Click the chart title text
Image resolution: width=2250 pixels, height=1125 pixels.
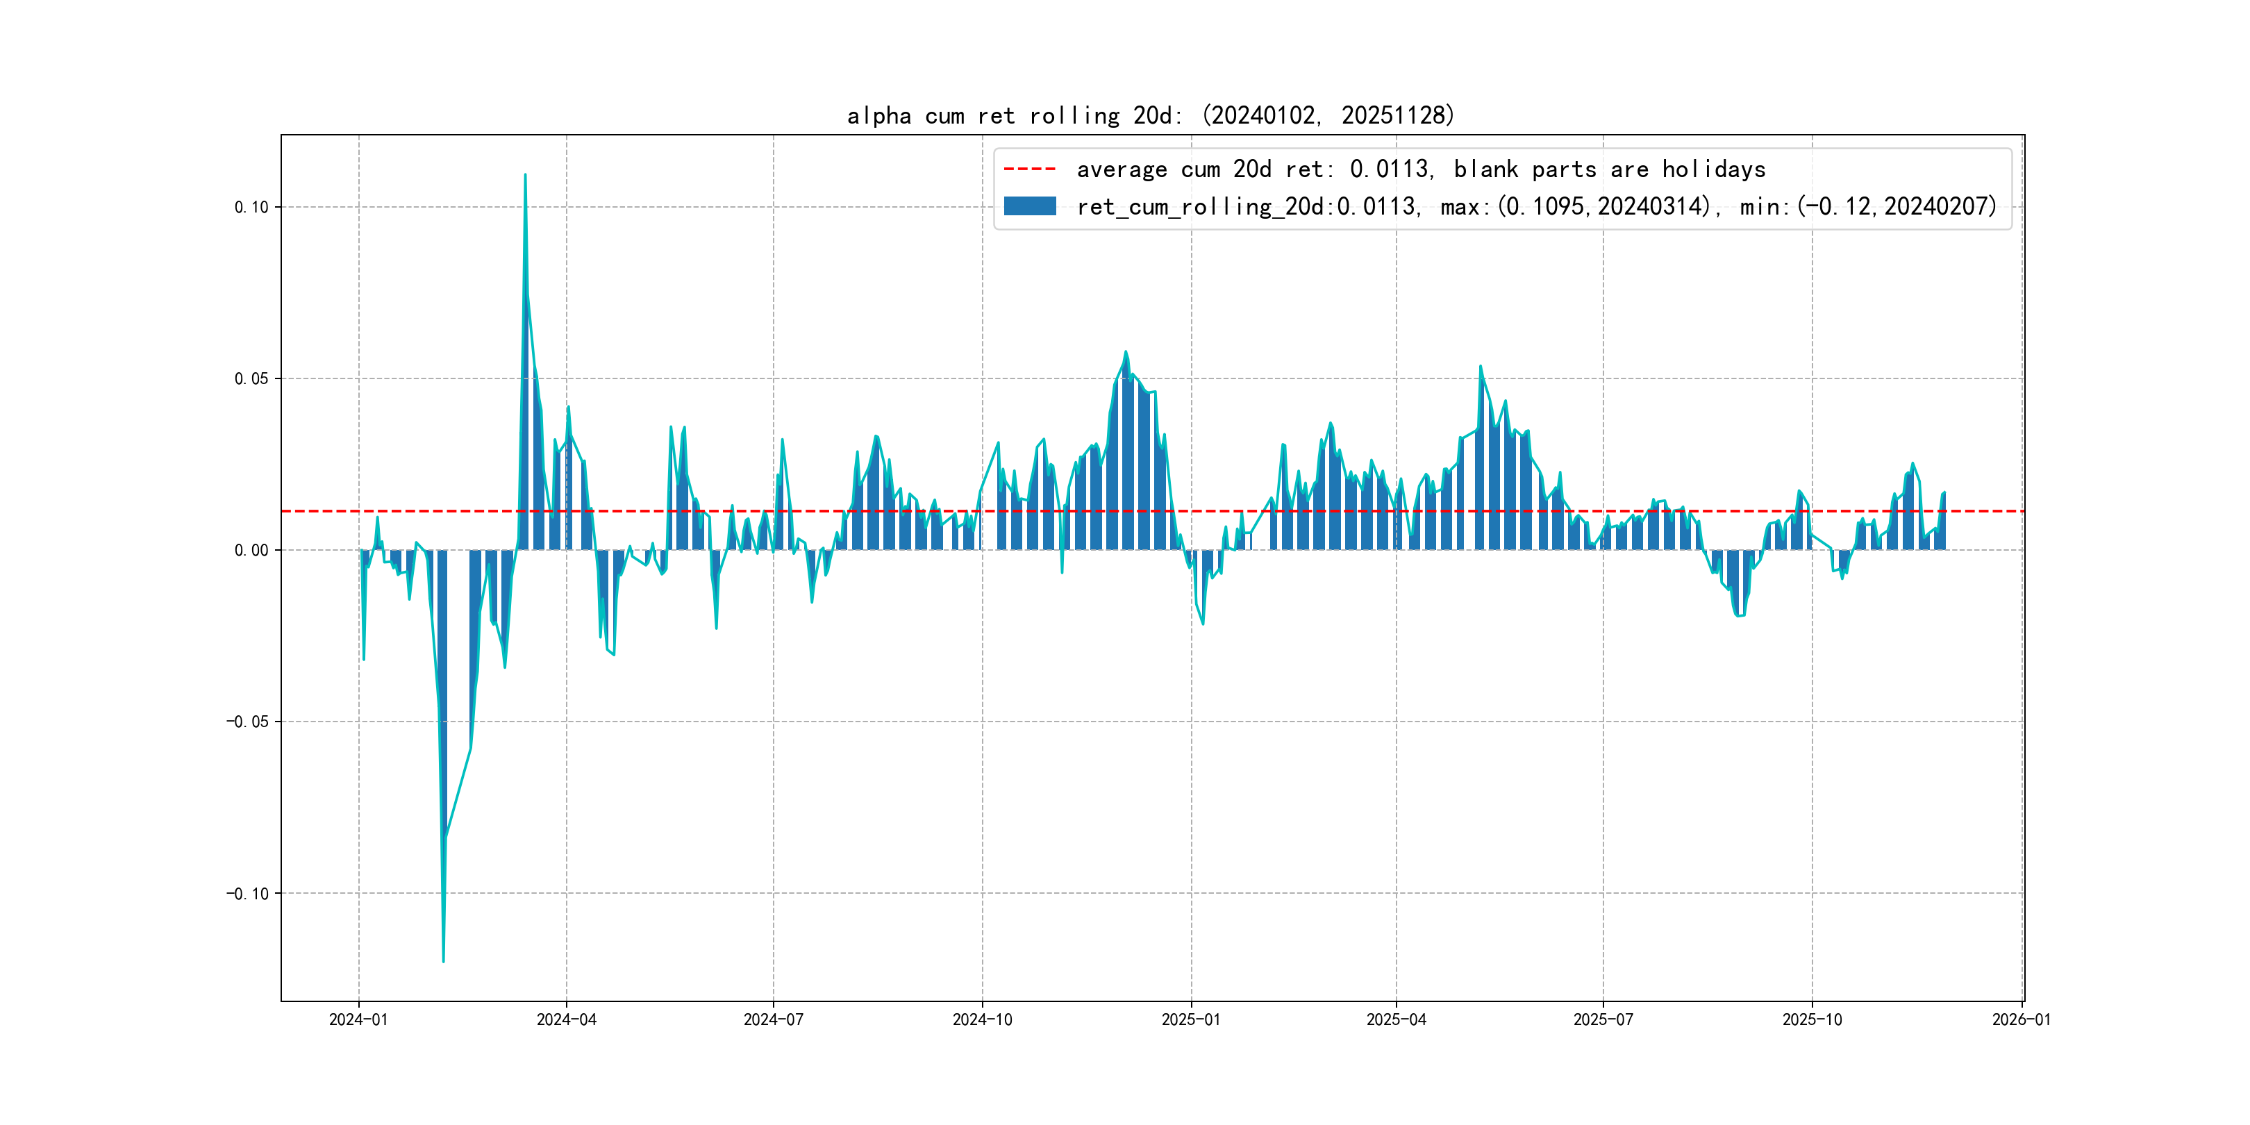pyautogui.click(x=1150, y=115)
